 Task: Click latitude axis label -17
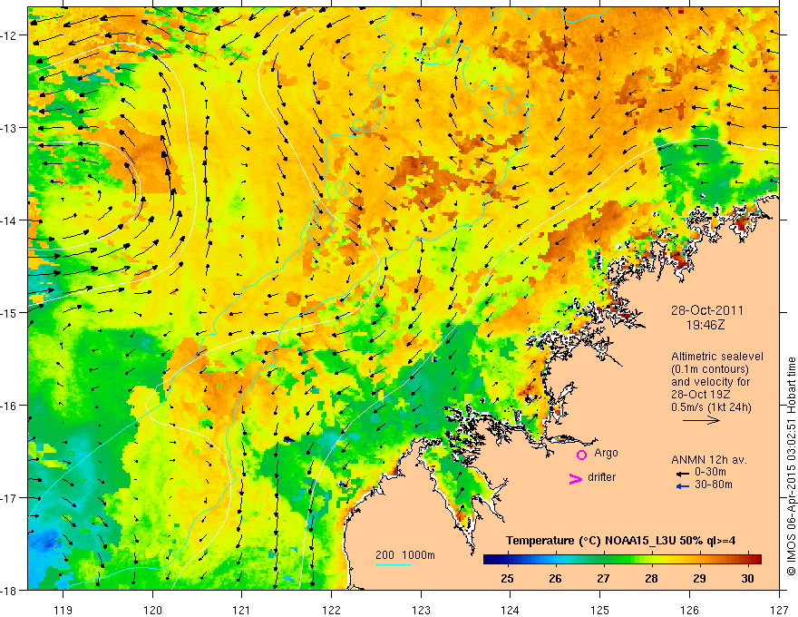(8, 498)
